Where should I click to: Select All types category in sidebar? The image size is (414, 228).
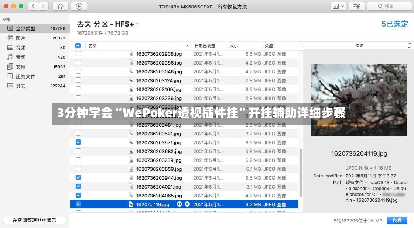[x=35, y=28]
